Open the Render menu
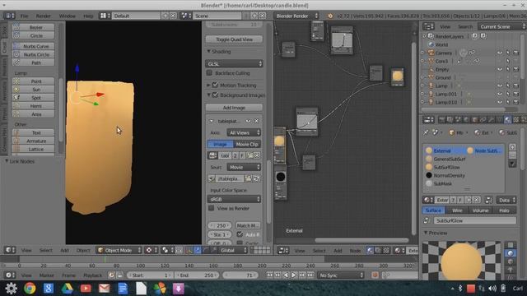Viewport: 527px width, 296px height. pyautogui.click(x=44, y=16)
